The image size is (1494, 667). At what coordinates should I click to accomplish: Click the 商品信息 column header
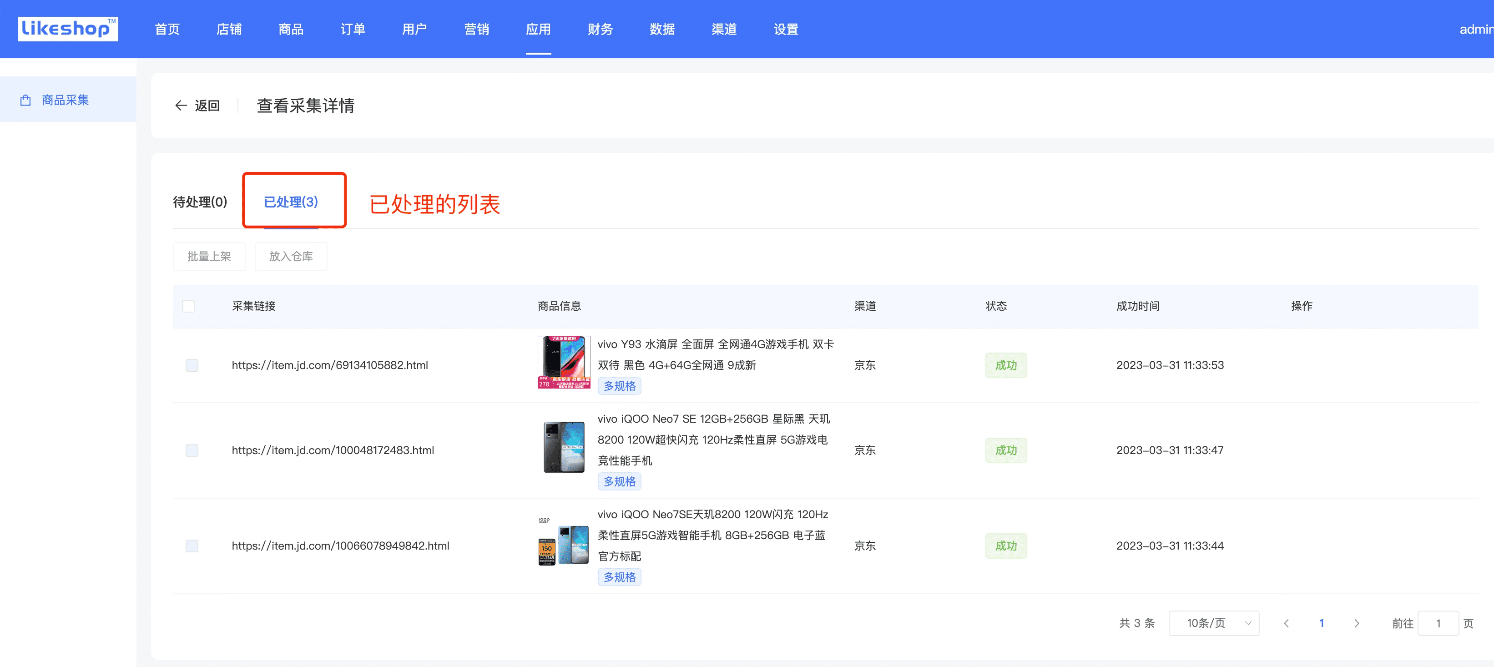(x=559, y=306)
